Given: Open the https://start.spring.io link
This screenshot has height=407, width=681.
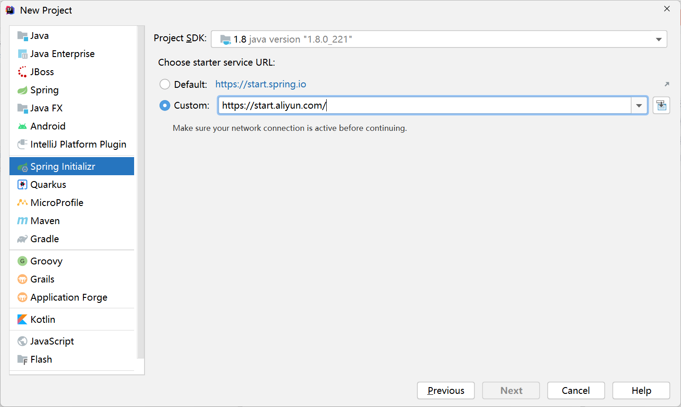Looking at the screenshot, I should coord(261,84).
